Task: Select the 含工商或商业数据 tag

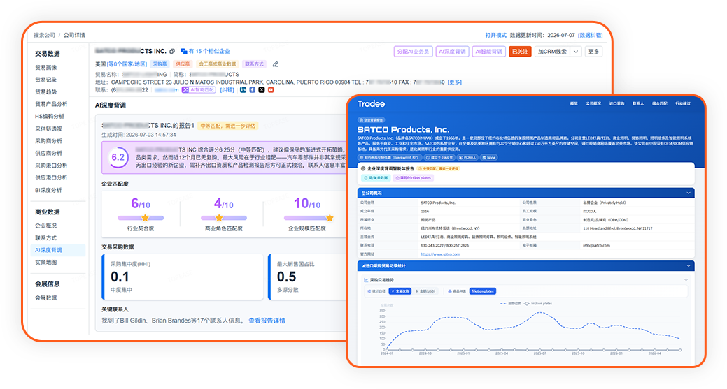Action: [217, 64]
